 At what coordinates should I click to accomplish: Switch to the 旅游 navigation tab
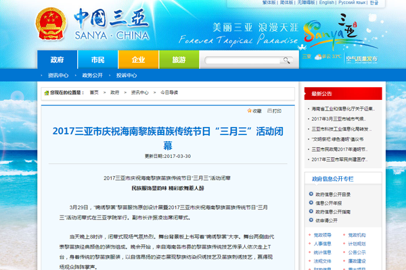[179, 59]
